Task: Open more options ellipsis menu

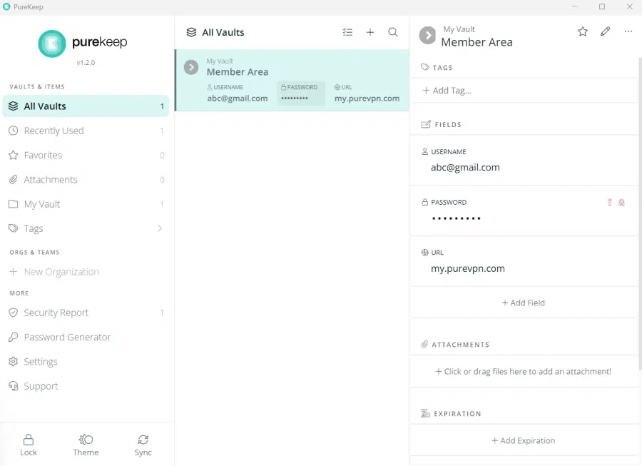Action: [628, 31]
